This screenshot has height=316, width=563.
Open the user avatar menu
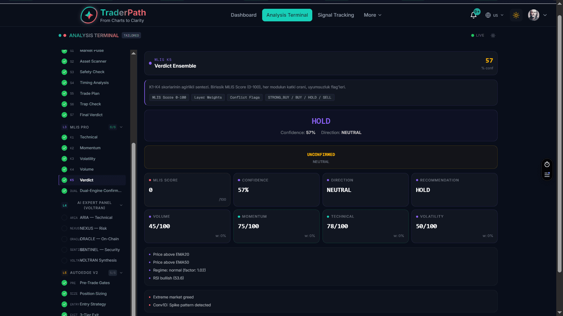[534, 15]
